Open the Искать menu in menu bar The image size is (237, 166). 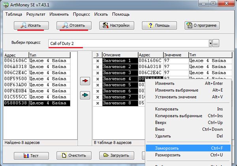coord(101,14)
